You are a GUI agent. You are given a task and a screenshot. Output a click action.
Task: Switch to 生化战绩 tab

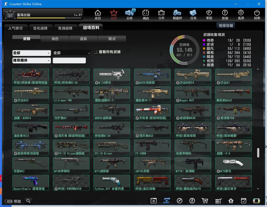[x=40, y=28]
